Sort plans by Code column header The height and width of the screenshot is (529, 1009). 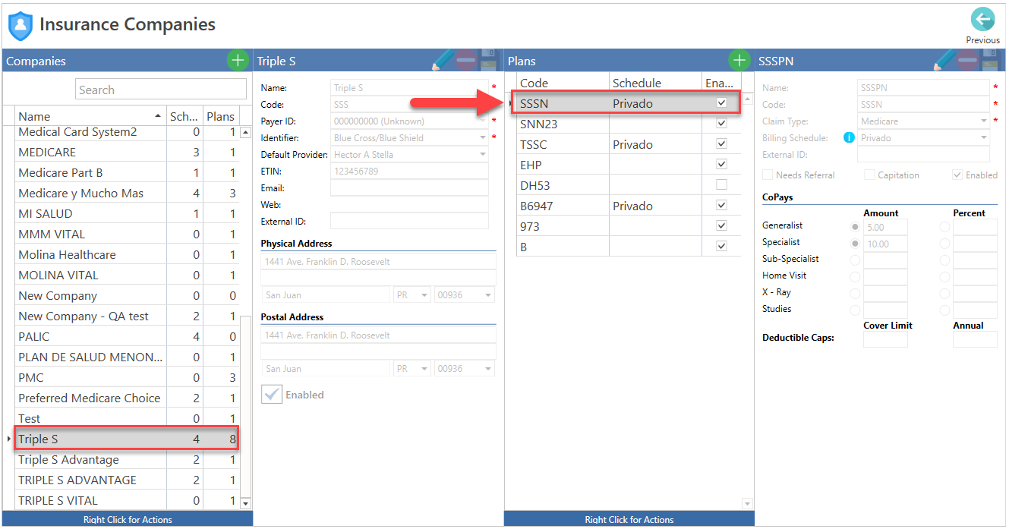[x=563, y=83]
